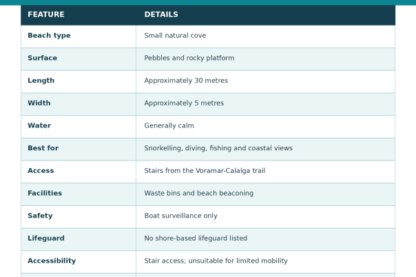Click the 'Length' row label
This screenshot has height=277, width=416.
[x=41, y=81]
